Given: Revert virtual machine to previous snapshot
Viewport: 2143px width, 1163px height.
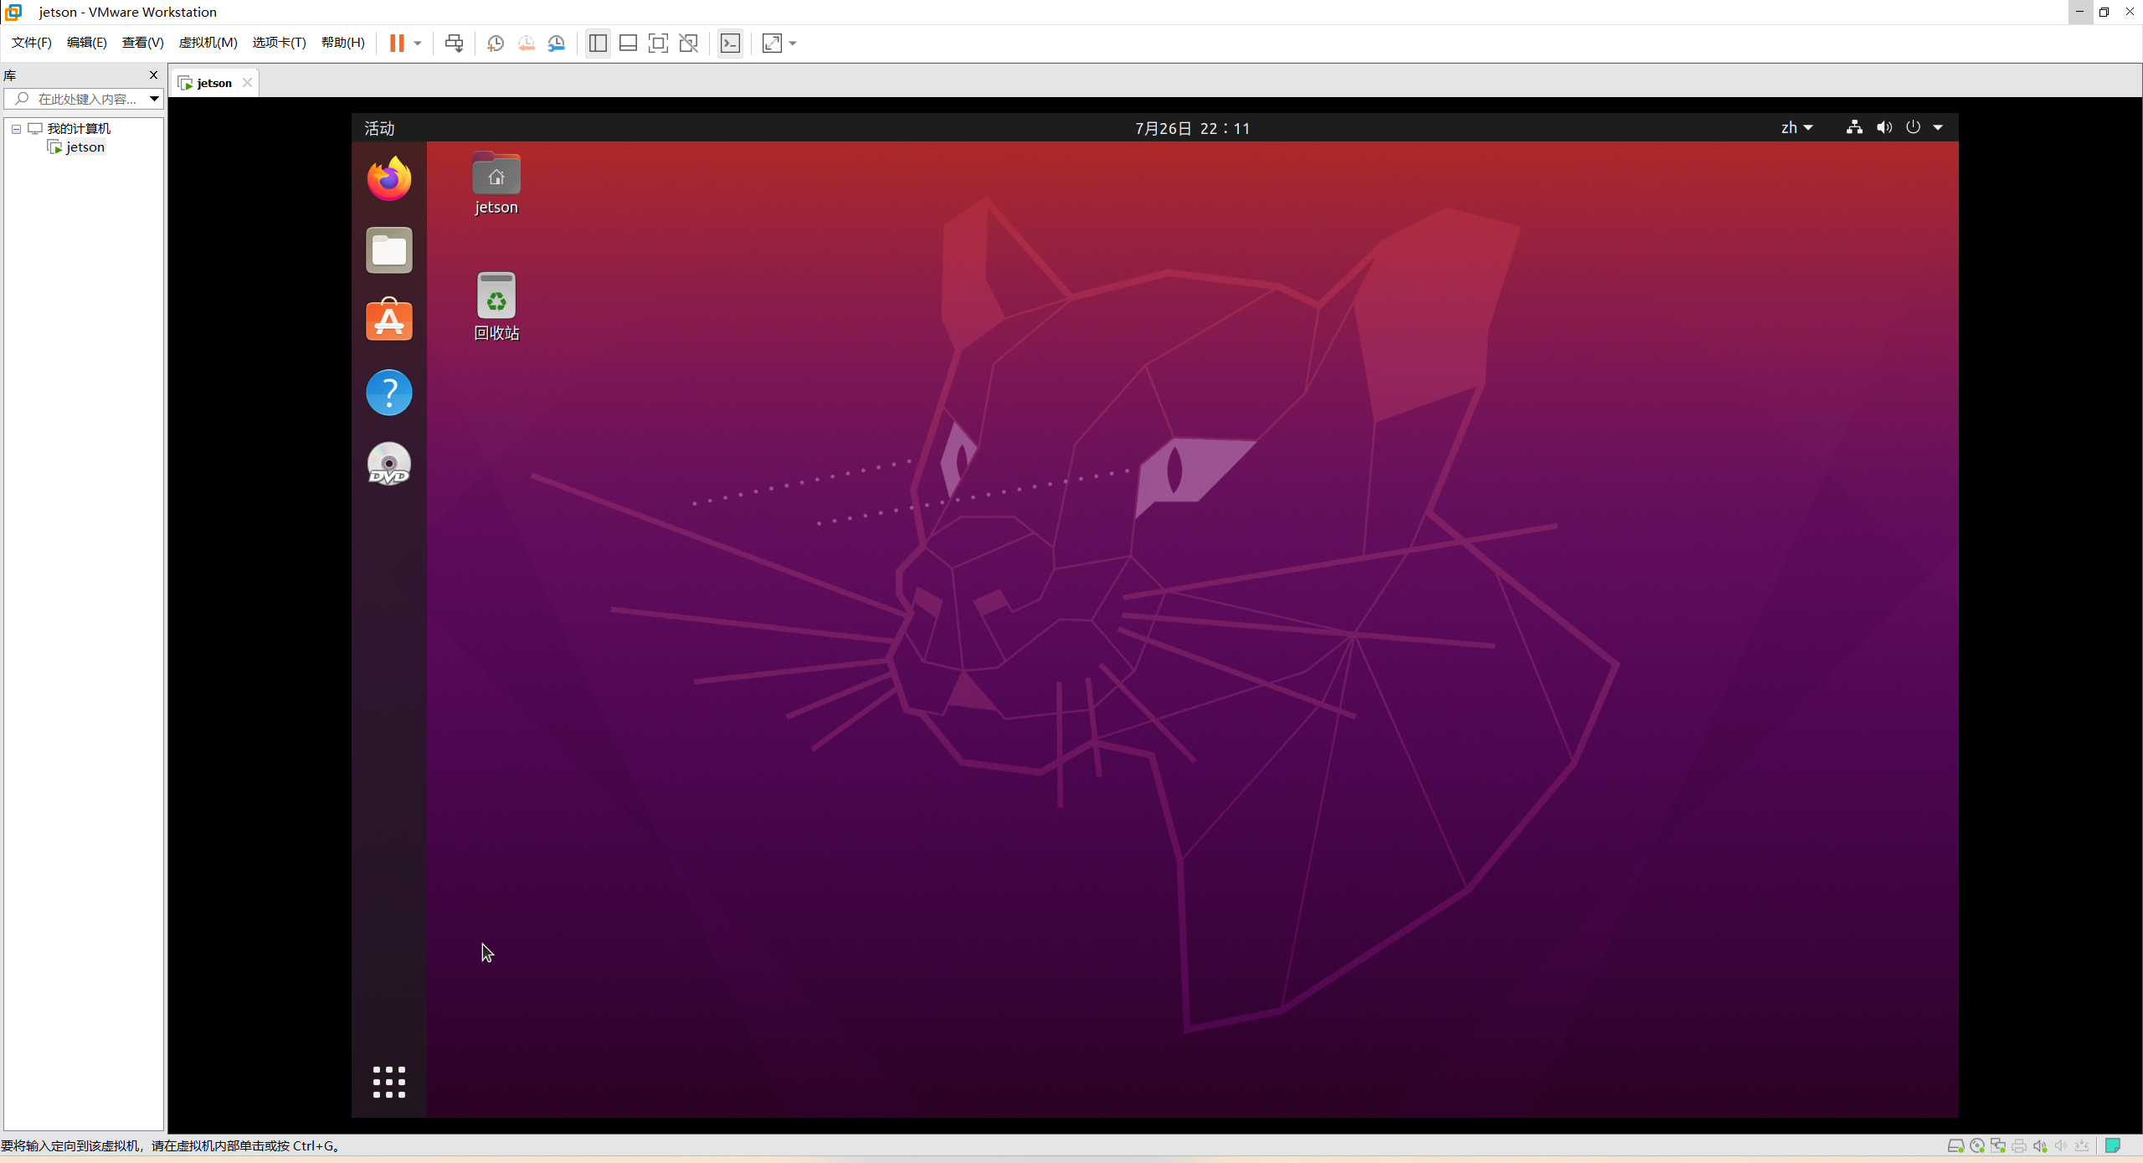Looking at the screenshot, I should tap(526, 44).
